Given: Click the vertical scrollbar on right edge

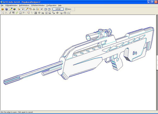Looking at the screenshot, I should pos(157,63).
